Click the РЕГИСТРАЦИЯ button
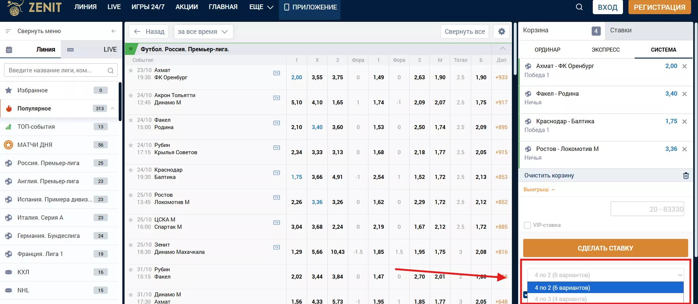The height and width of the screenshot is (304, 698). [659, 7]
